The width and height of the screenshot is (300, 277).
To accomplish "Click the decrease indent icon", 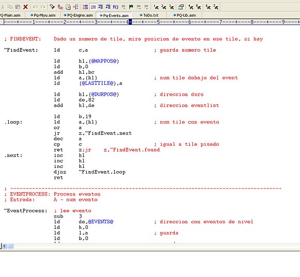I will [108, 7].
